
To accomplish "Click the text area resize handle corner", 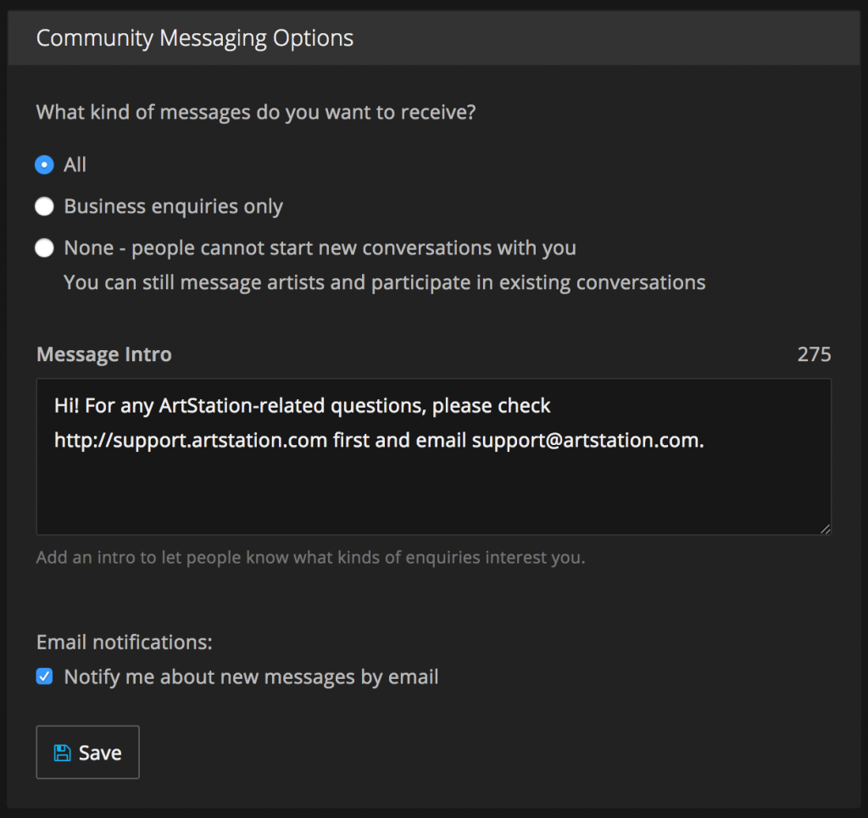I will [825, 528].
